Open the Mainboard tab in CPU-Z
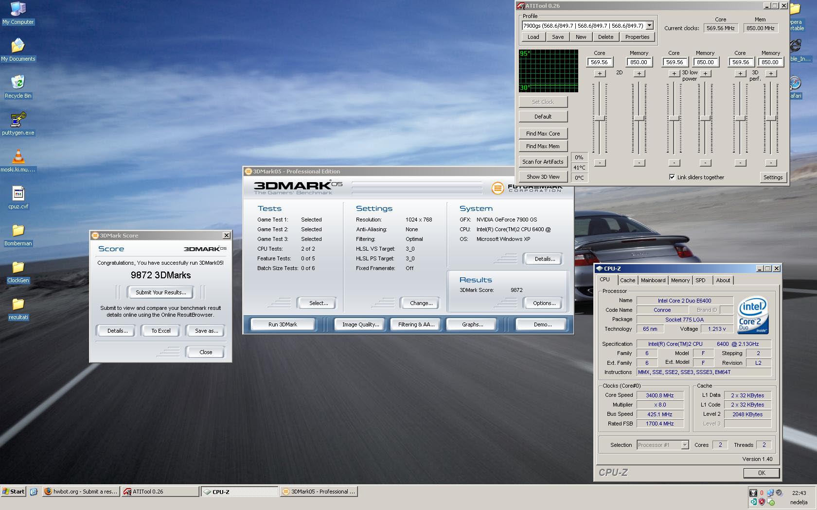Viewport: 817px width, 510px height. click(653, 280)
